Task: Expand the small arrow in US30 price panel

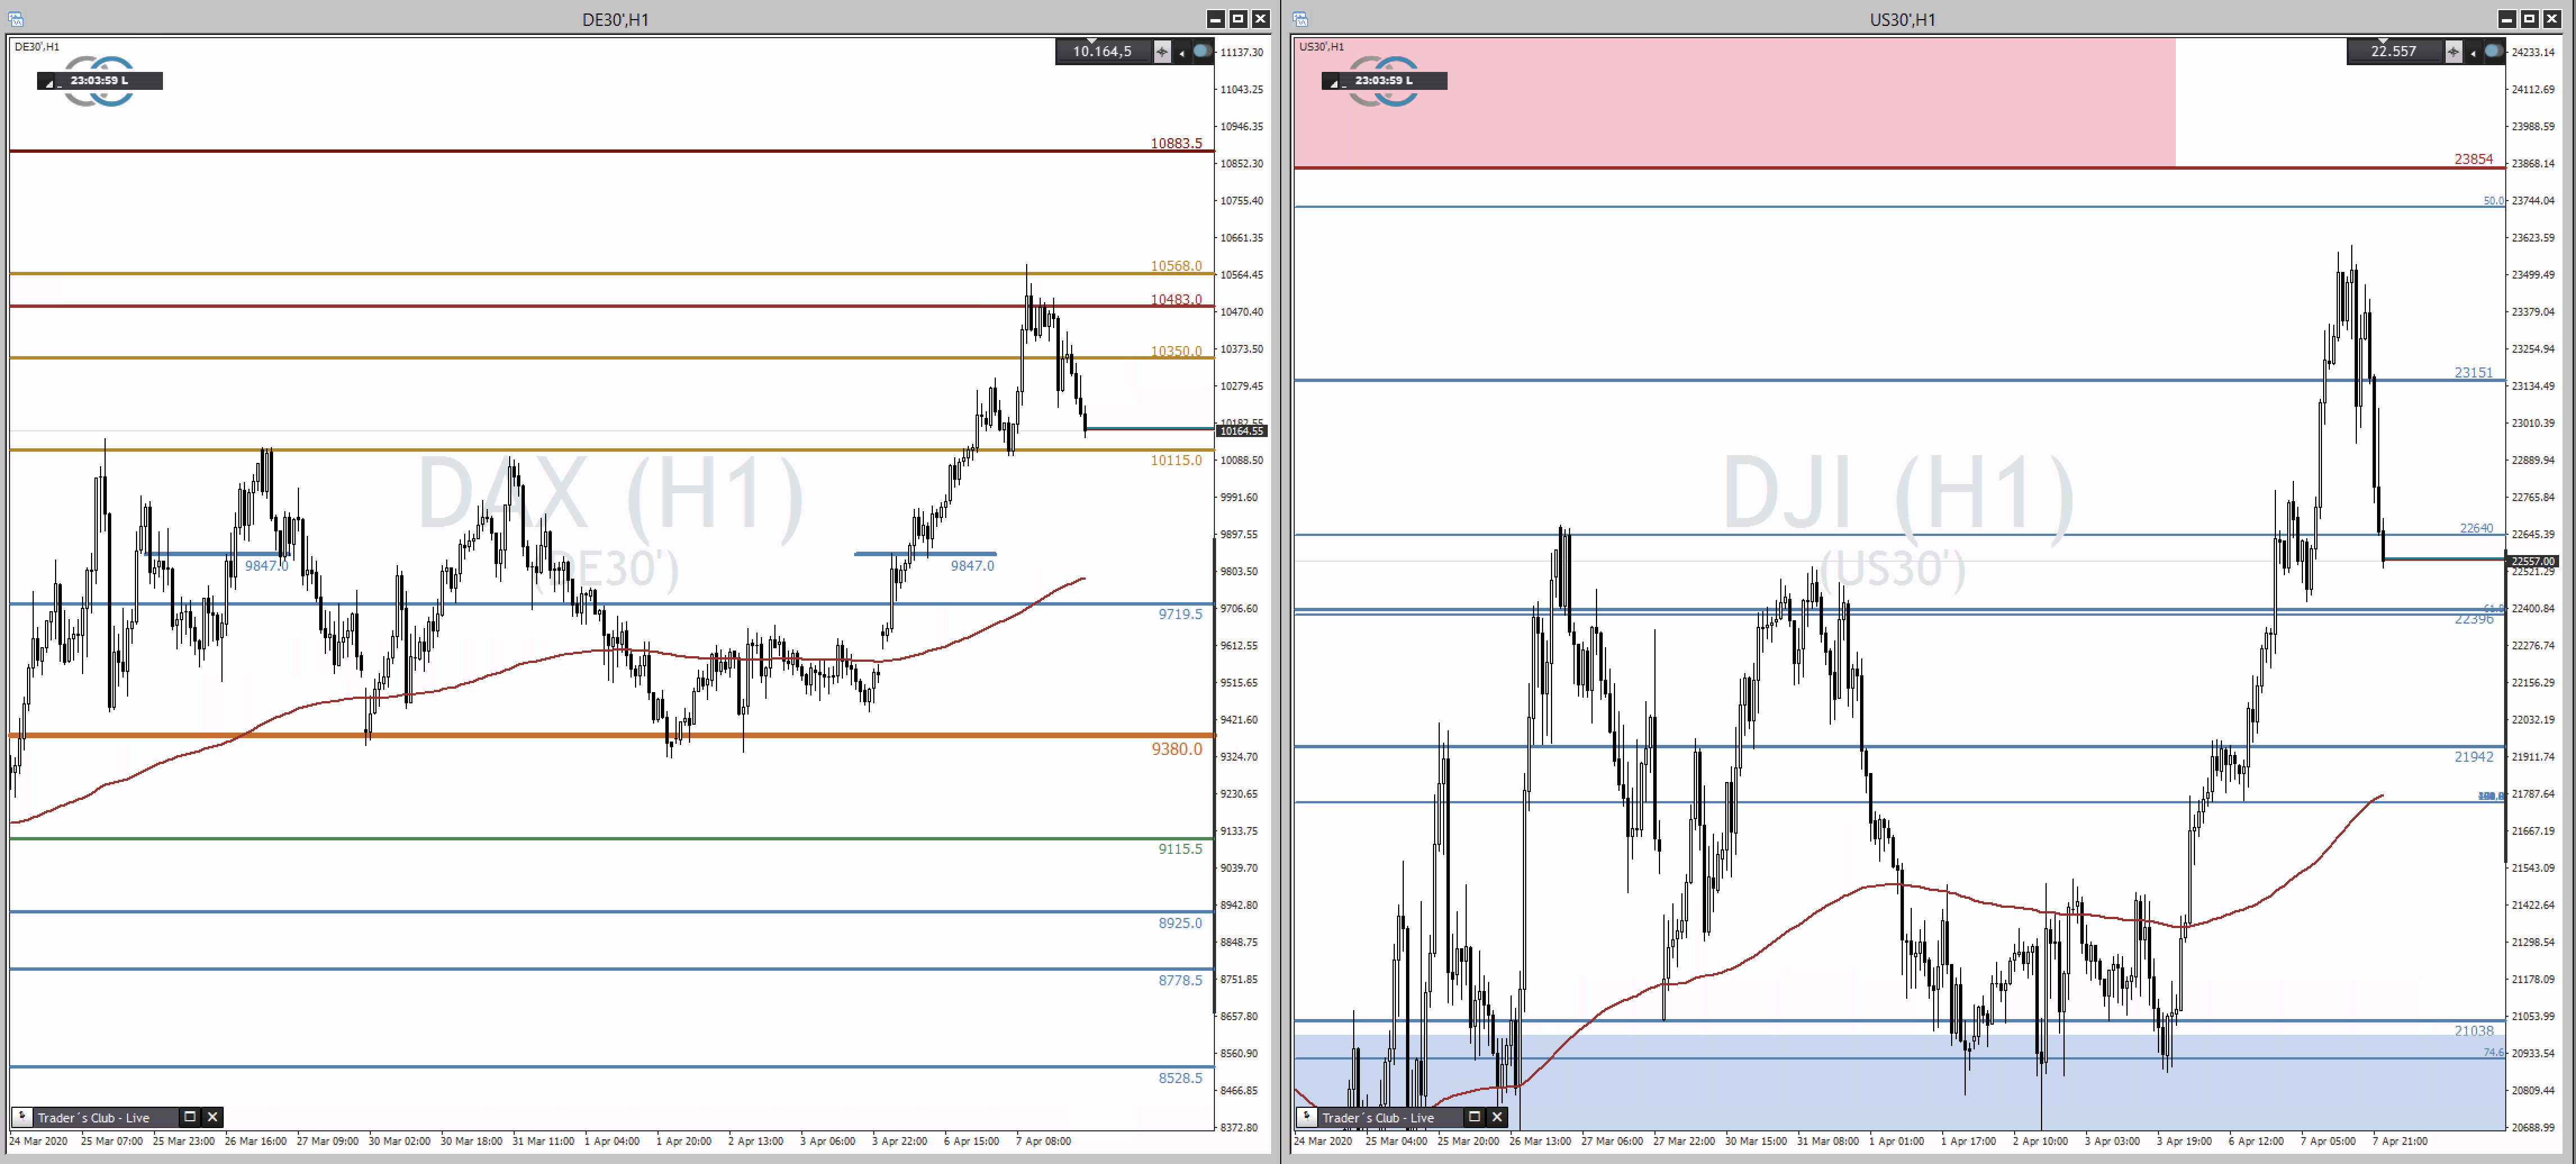Action: pos(2473,53)
